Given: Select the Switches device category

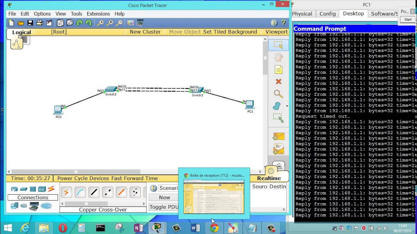Looking at the screenshot, I should [x=23, y=189].
